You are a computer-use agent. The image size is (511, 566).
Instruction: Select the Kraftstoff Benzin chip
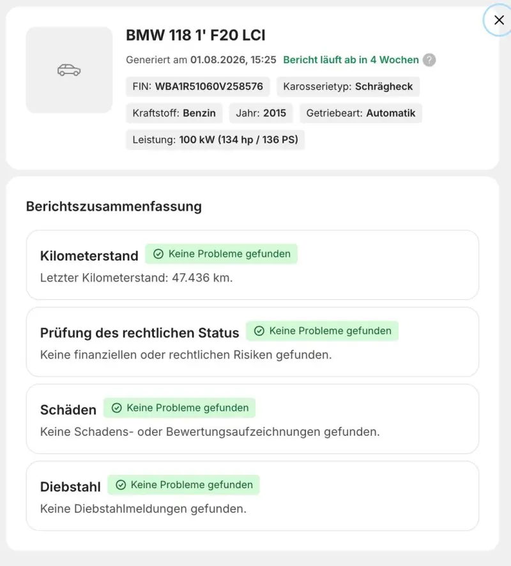click(x=174, y=113)
